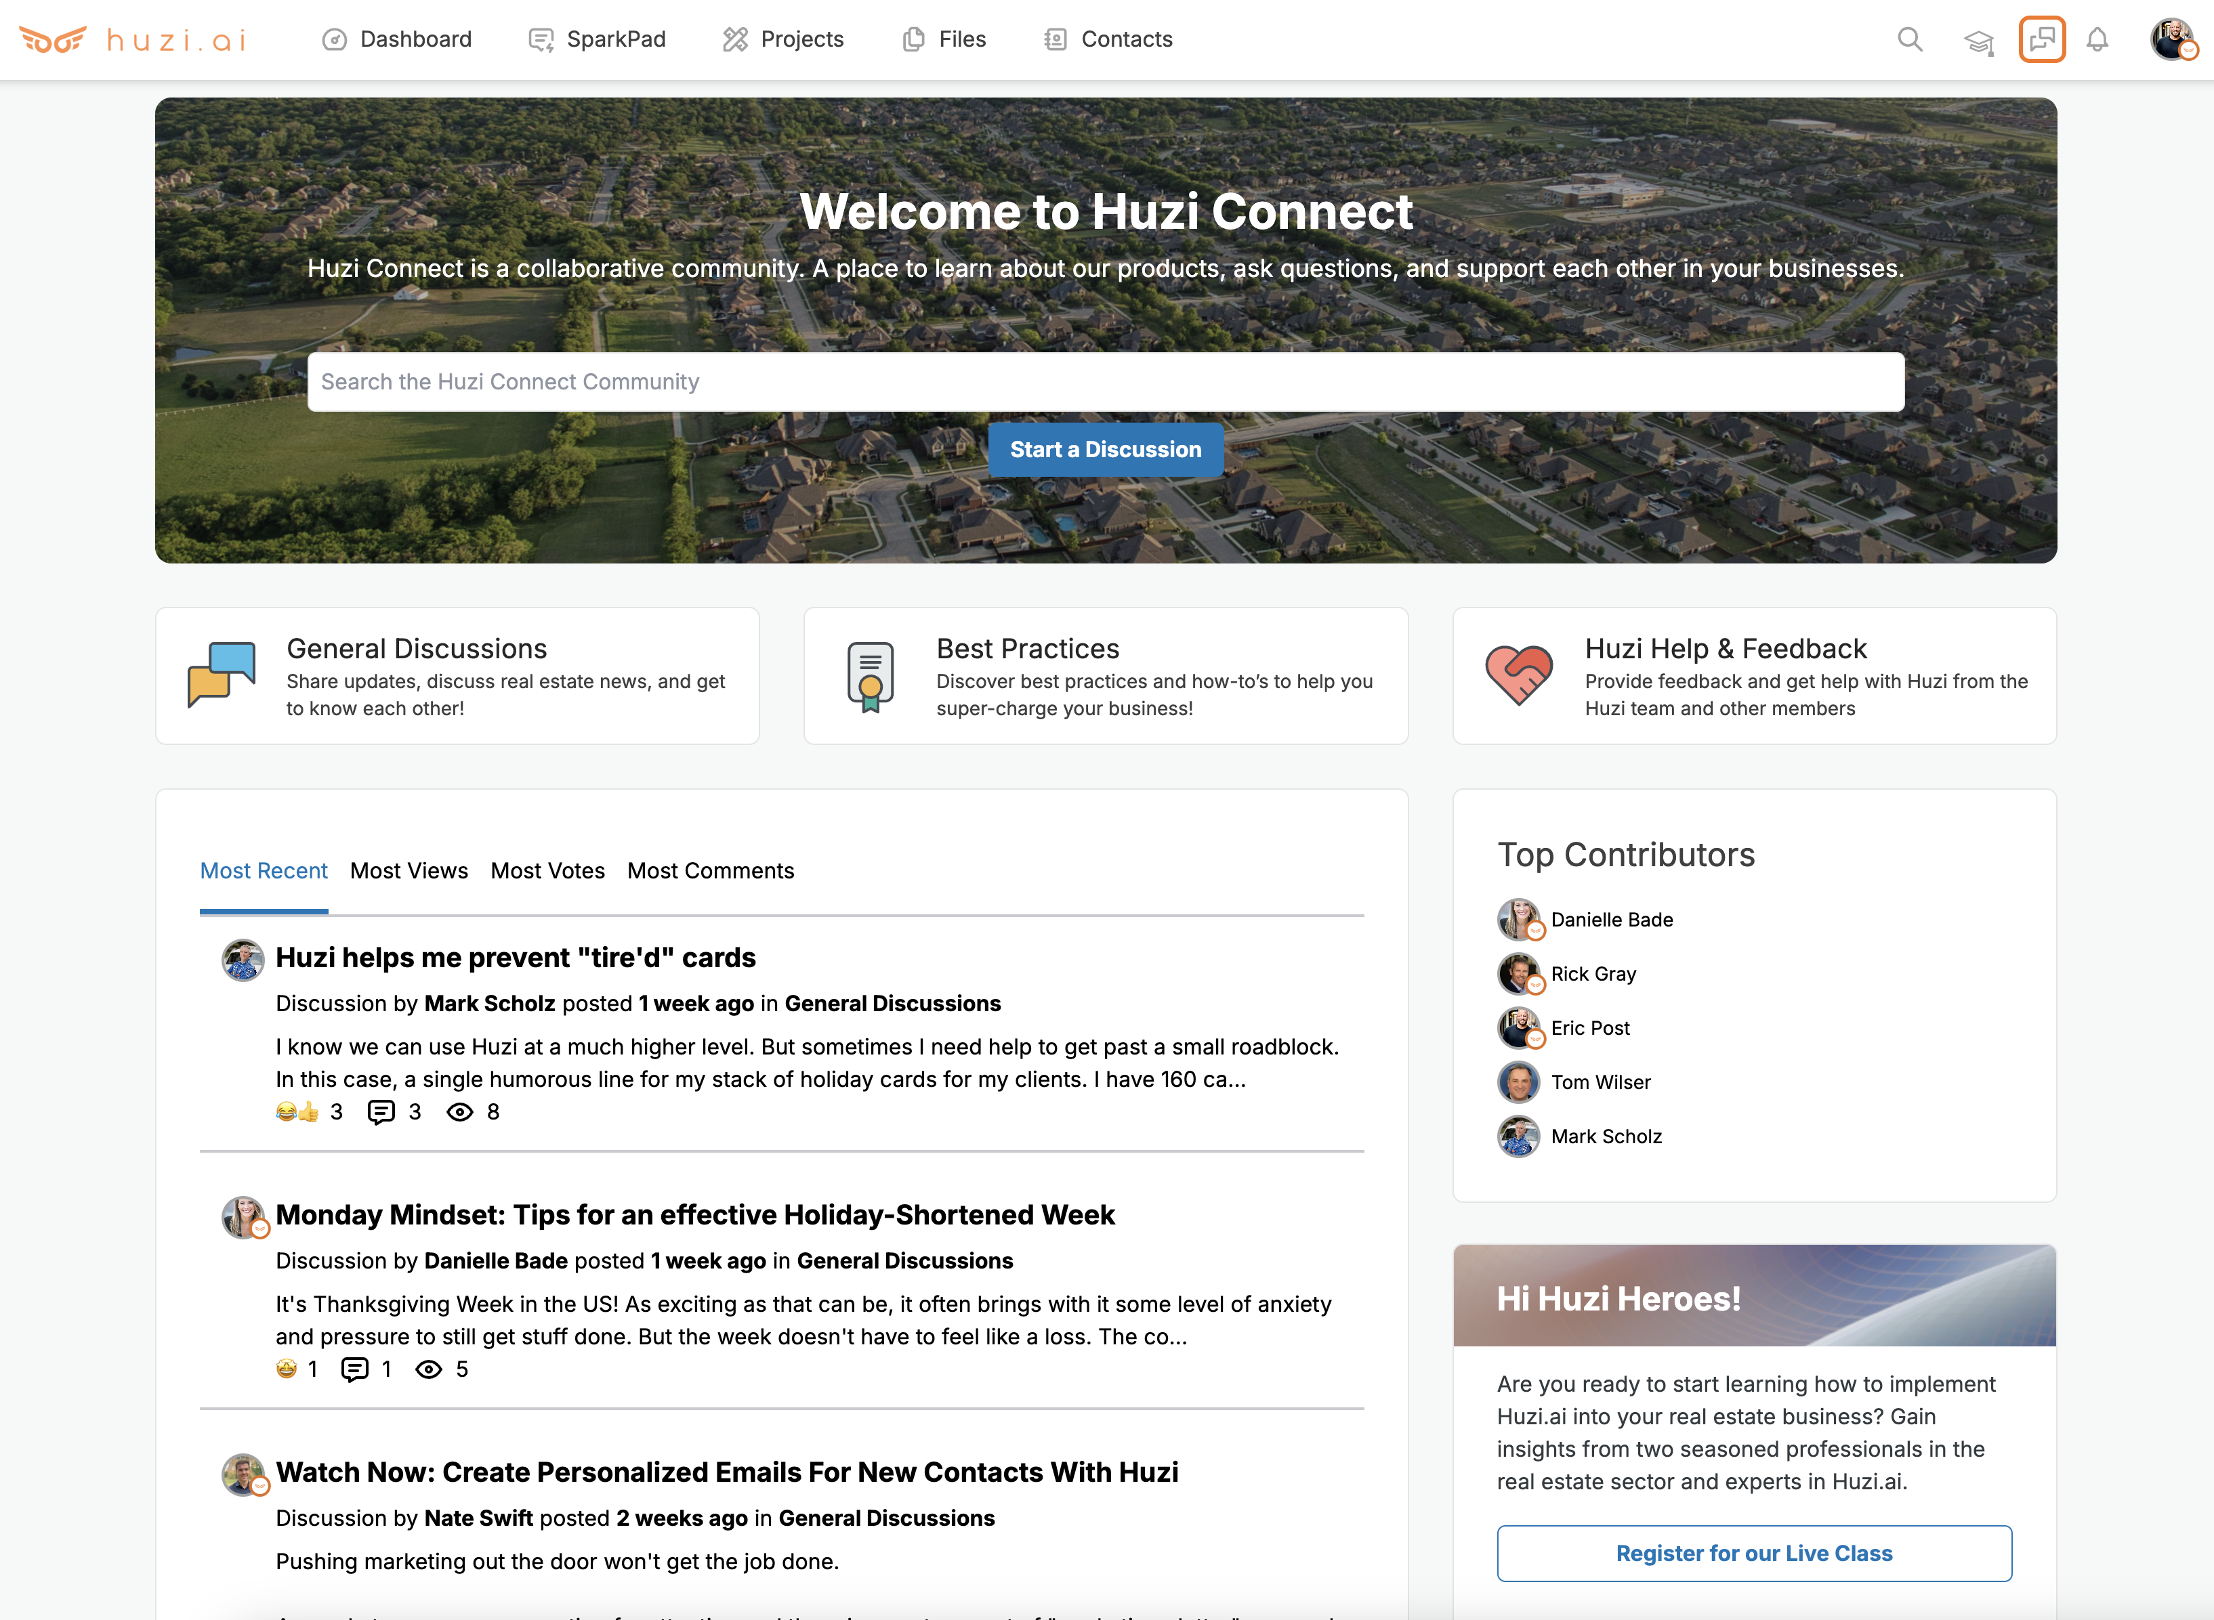This screenshot has width=2214, height=1620.
Task: Click the Dashboard gauge icon
Action: click(x=335, y=39)
